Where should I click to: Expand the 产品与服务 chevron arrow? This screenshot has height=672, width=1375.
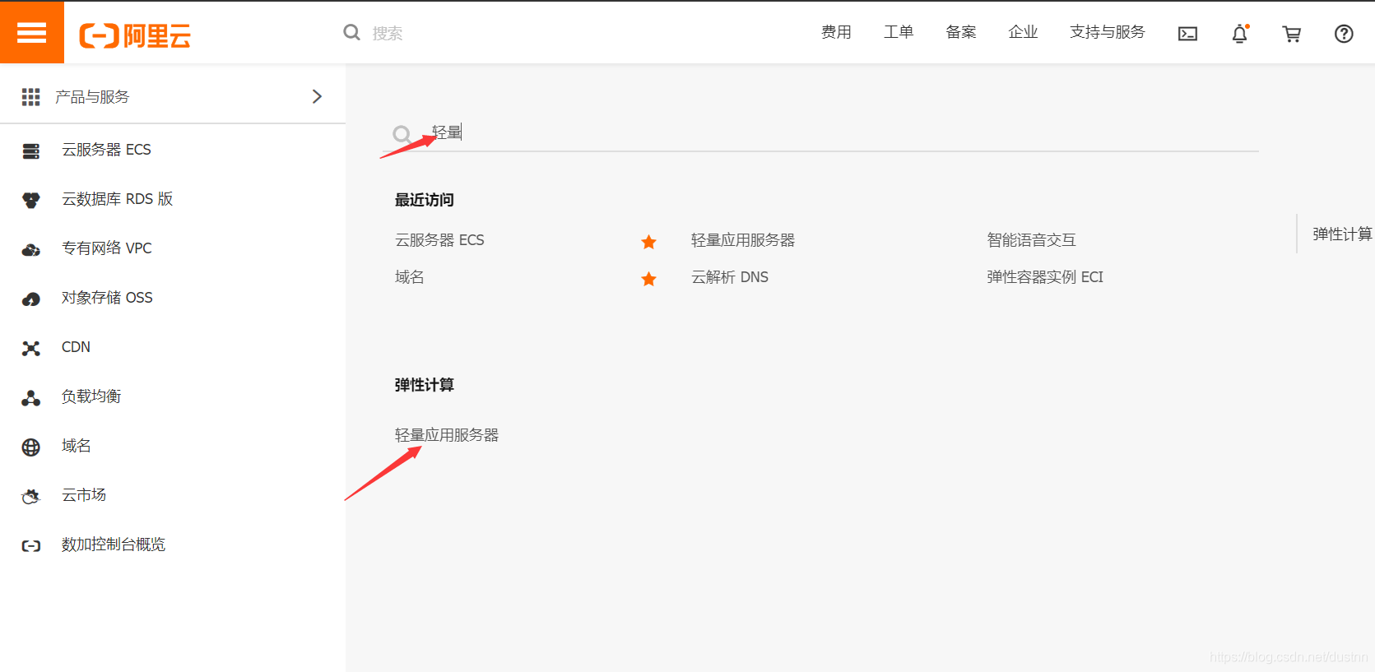tap(317, 96)
